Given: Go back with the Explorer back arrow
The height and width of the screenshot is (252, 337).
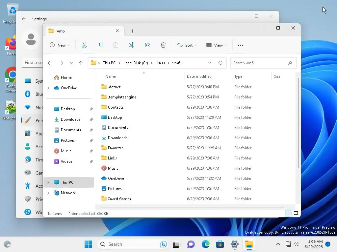Looking at the screenshot, I should [50, 63].
